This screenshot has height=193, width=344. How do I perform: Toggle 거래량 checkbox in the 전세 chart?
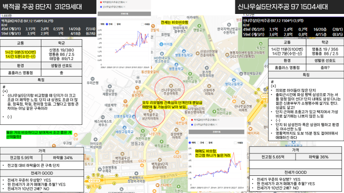tap(142, 24)
